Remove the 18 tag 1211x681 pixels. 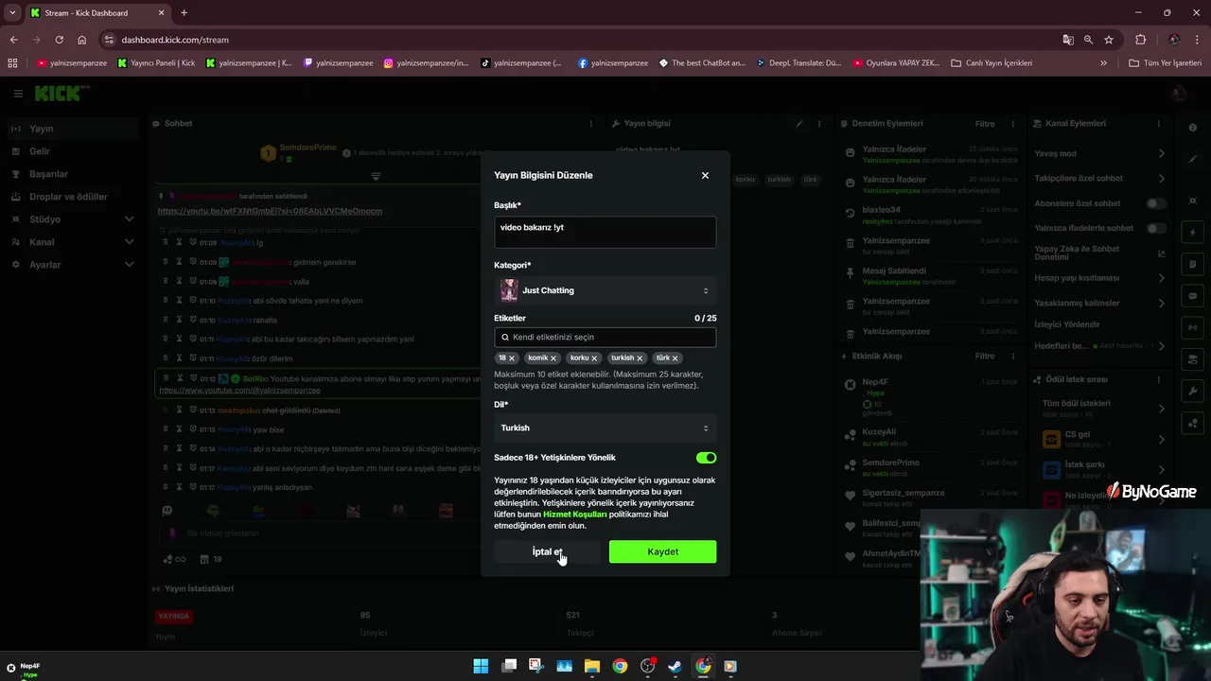coord(512,358)
